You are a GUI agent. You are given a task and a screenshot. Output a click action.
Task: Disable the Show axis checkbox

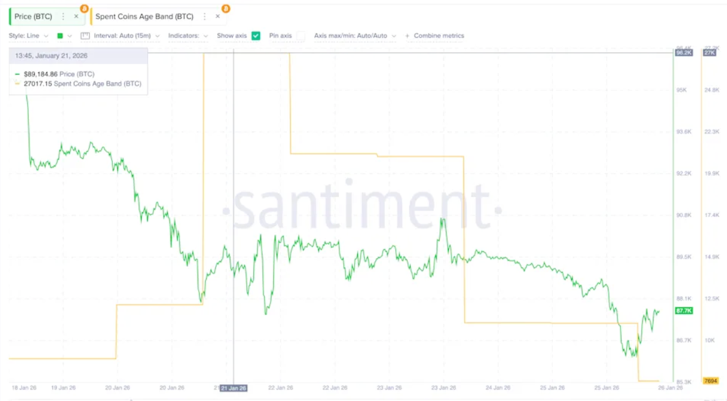[256, 36]
